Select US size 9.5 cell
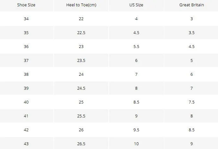218x149 pixels. [136, 130]
